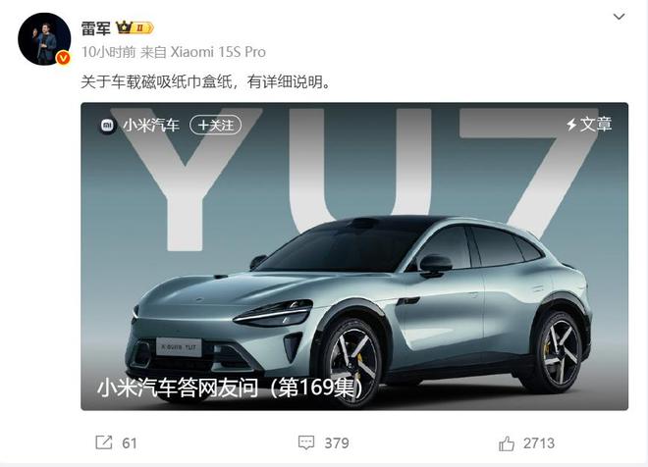This screenshot has width=648, height=467.
Task: Click the 10小时前 timestamp
Action: 108,52
